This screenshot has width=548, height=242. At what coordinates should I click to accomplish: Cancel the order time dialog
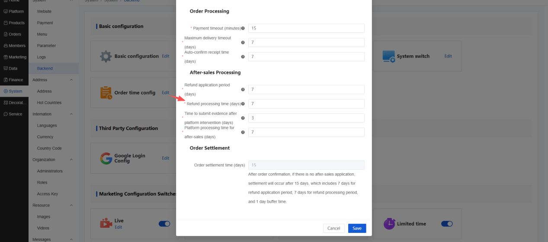click(334, 228)
